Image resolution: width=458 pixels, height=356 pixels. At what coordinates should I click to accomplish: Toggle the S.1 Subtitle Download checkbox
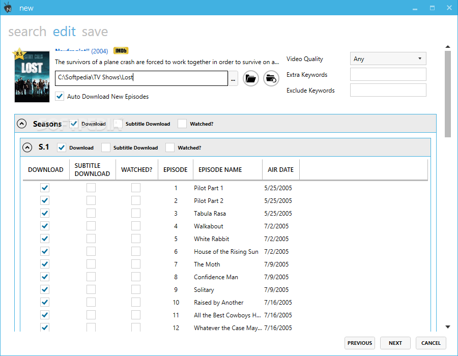pyautogui.click(x=106, y=147)
